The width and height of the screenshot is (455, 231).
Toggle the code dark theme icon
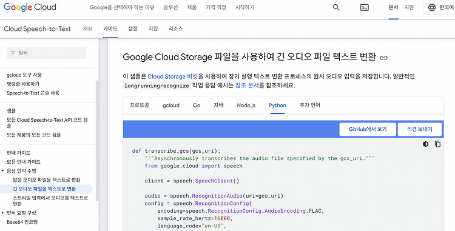point(426,144)
